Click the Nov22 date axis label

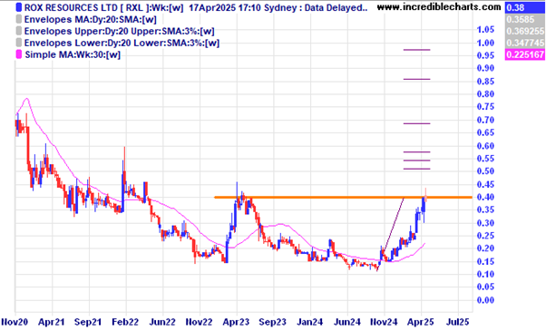pyautogui.click(x=199, y=322)
